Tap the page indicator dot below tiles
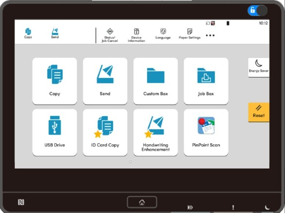The width and height of the screenshot is (285, 213). coord(130,161)
